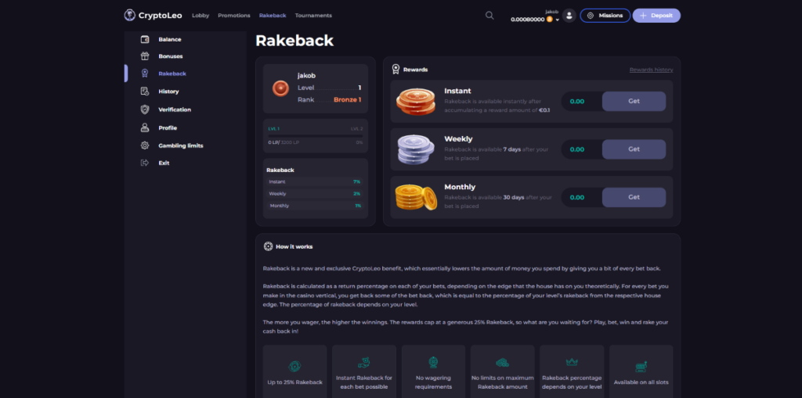Open the Rakeback tab in the top navigation

pyautogui.click(x=273, y=16)
